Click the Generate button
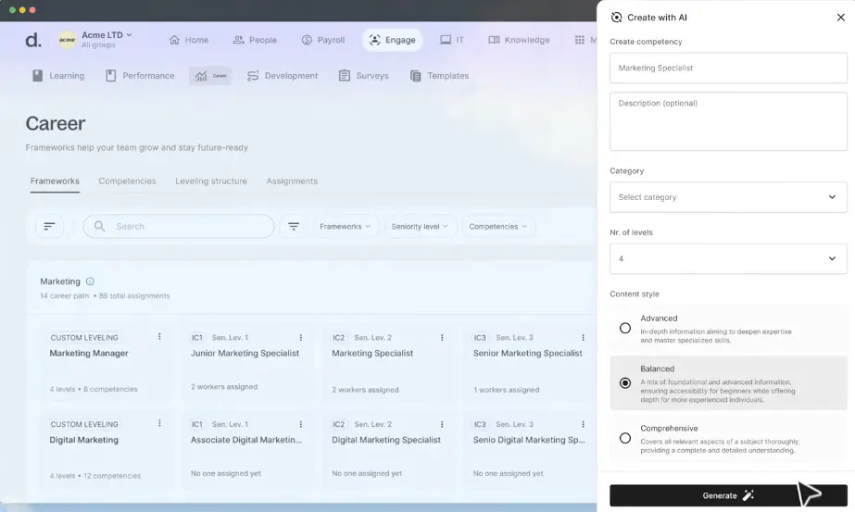Screen dimensions: 855x512 (728, 495)
